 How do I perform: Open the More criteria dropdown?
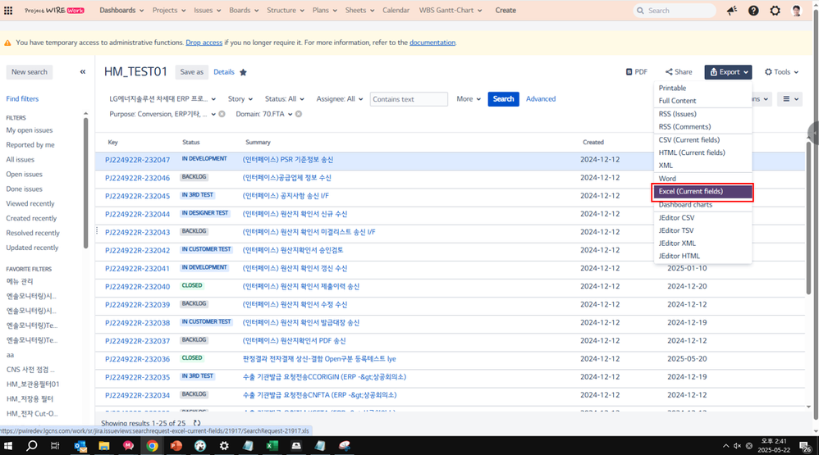tap(468, 98)
